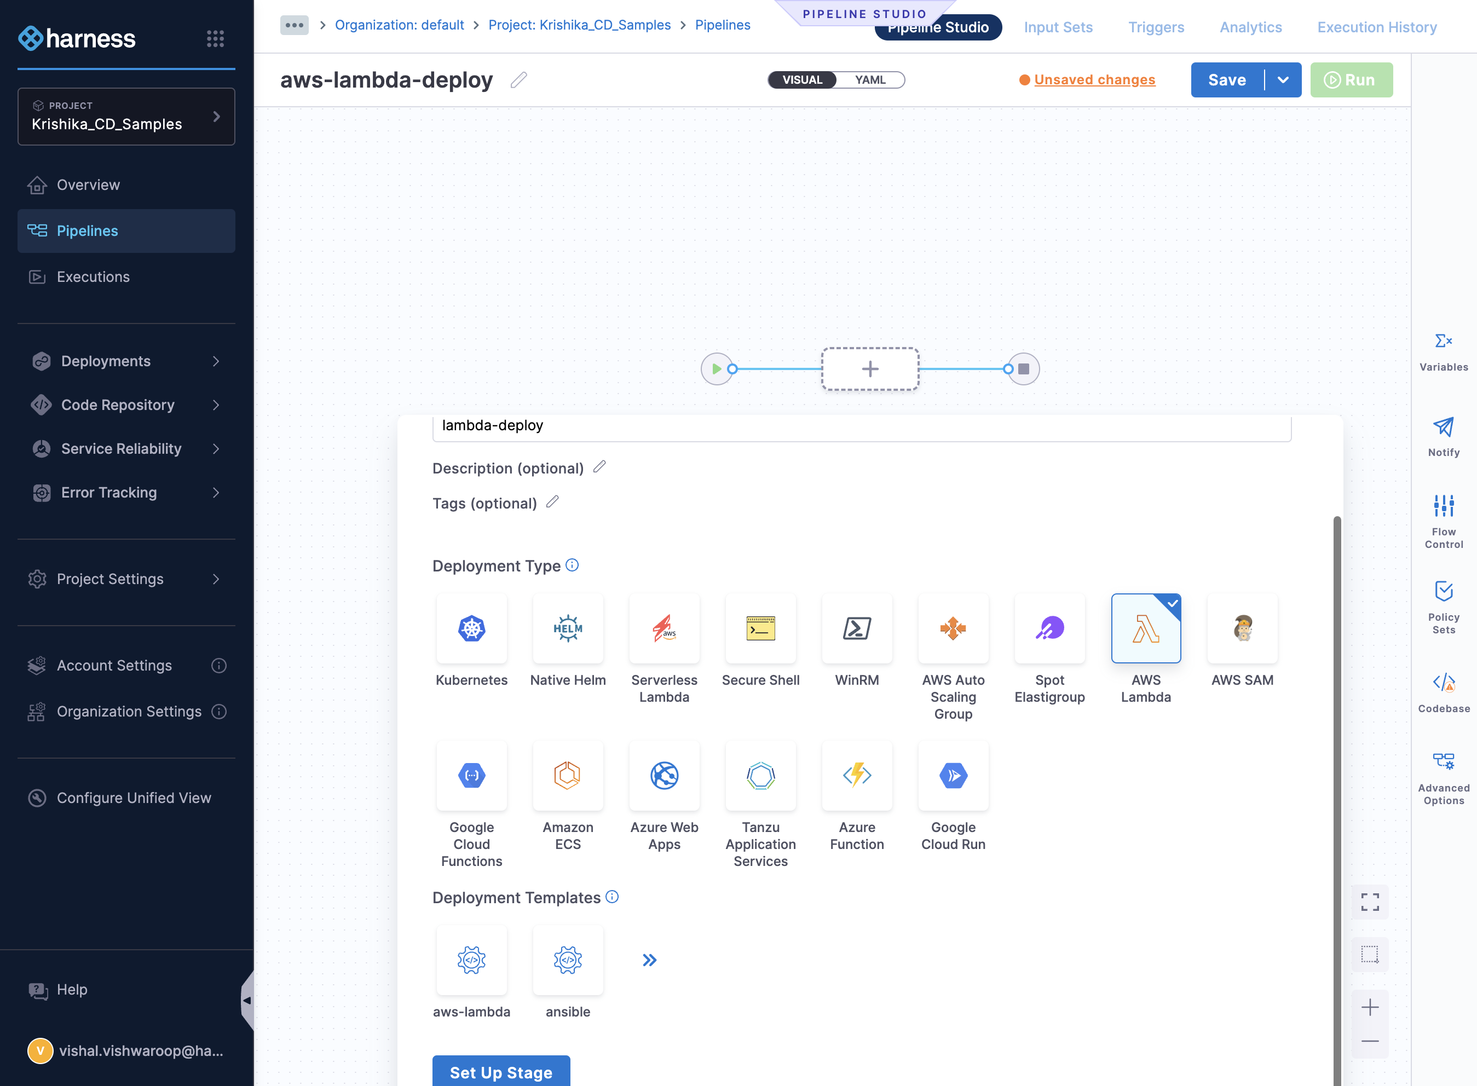The height and width of the screenshot is (1086, 1477).
Task: Add a stage via plus node
Action: (870, 369)
